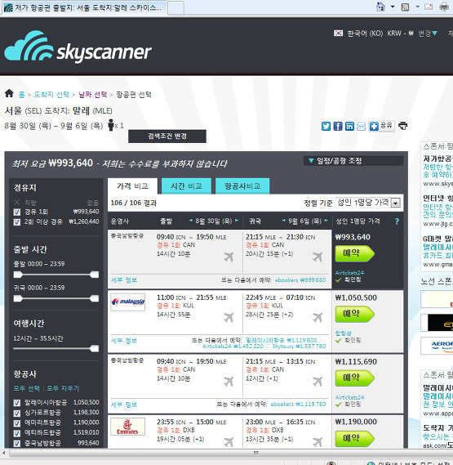This screenshot has width=453, height=465.
Task: Click the Korean flag icon
Action: pyautogui.click(x=338, y=34)
